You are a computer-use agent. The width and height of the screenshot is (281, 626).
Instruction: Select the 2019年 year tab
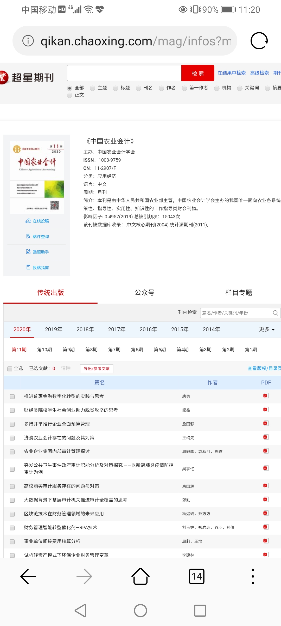54,329
